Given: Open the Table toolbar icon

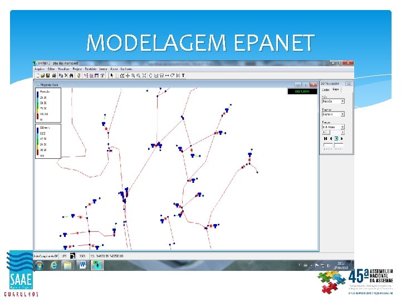Looking at the screenshot, I should (x=96, y=75).
